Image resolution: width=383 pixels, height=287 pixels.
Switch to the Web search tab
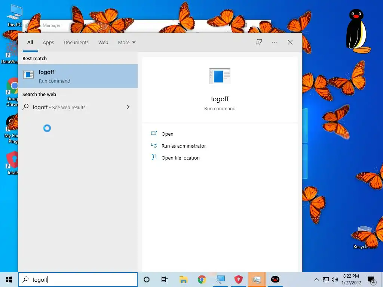[x=103, y=43]
